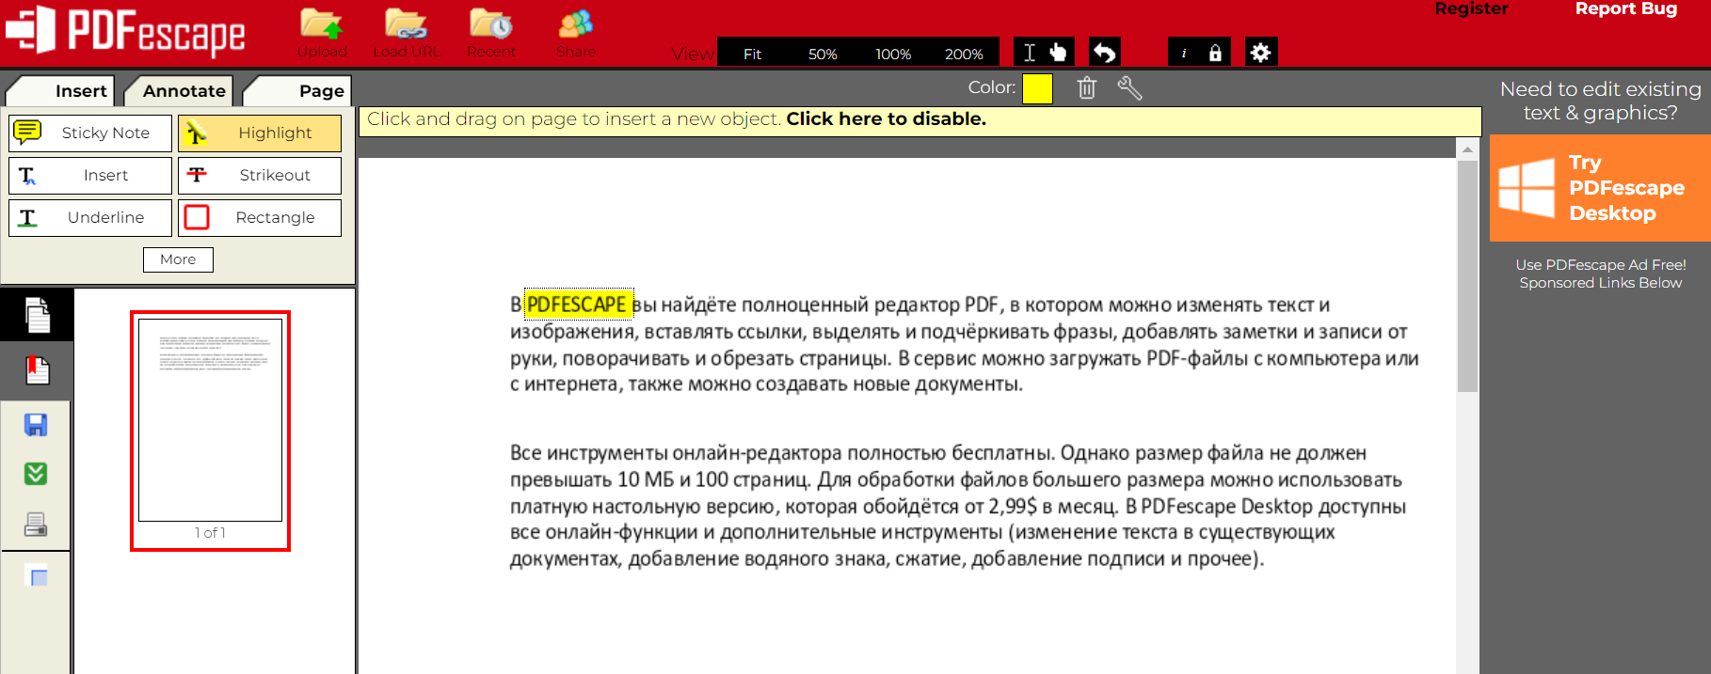Open the Load URL icon
This screenshot has height=674, width=1711.
pyautogui.click(x=406, y=24)
